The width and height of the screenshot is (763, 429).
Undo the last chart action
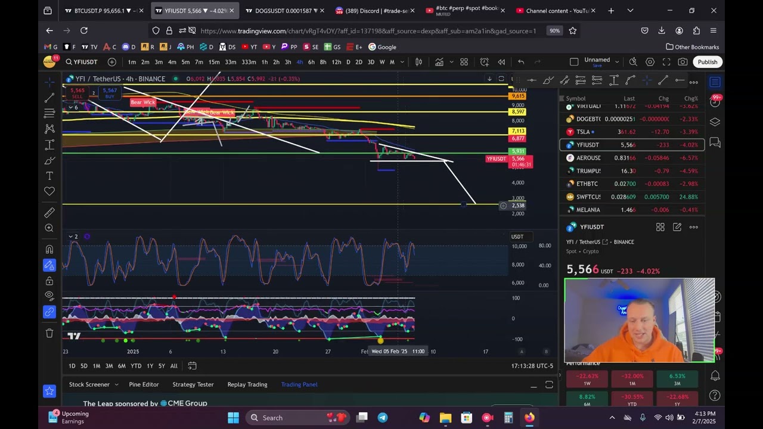pos(521,62)
